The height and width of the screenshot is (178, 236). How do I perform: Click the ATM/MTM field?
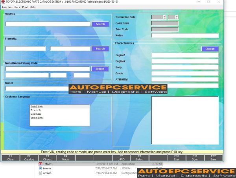tap(185, 79)
